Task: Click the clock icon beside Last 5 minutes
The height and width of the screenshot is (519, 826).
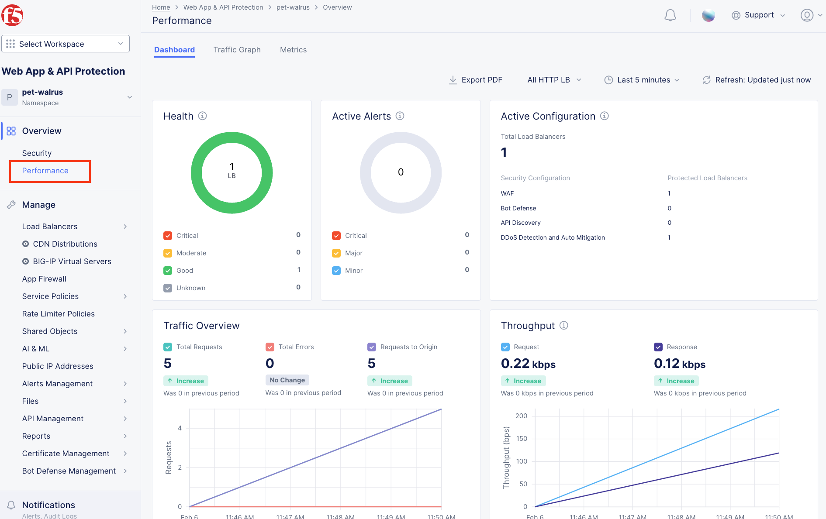Action: click(608, 80)
